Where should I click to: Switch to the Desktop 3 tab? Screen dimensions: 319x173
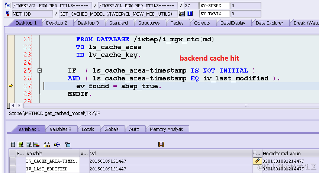[88, 23]
